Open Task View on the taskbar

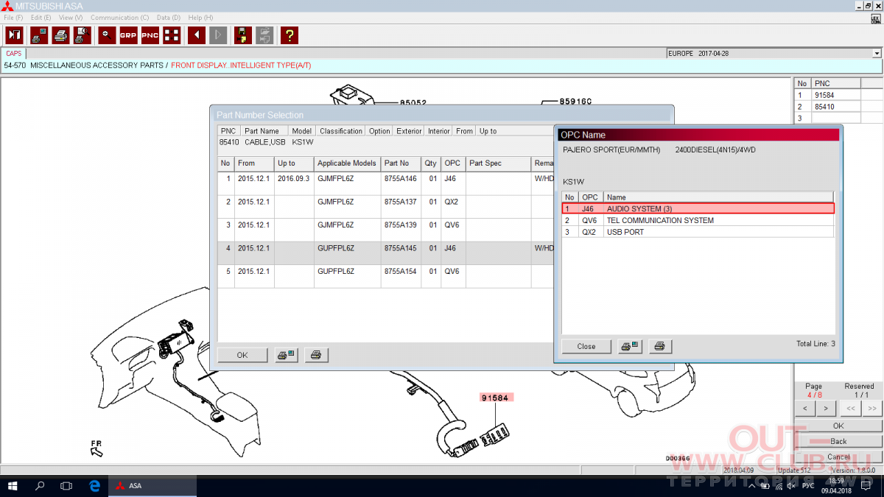tap(67, 486)
